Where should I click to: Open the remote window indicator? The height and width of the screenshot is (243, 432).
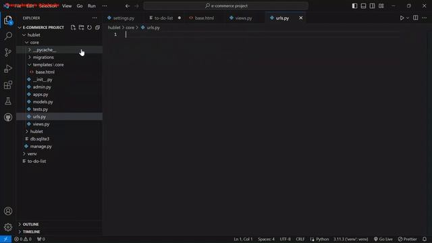tap(5, 239)
